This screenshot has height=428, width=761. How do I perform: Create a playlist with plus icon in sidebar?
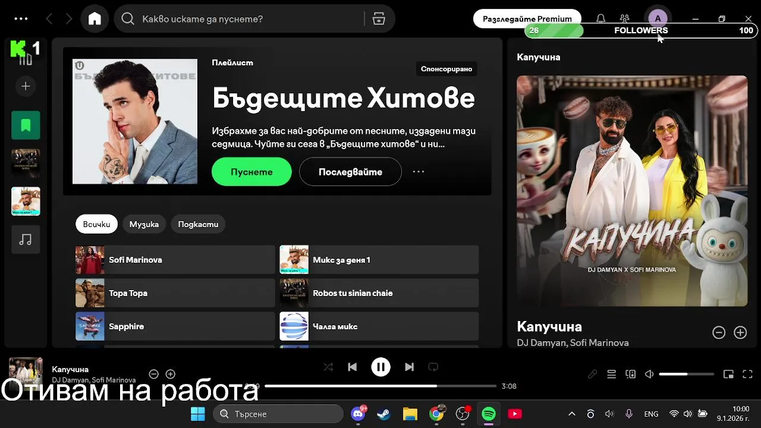26,86
